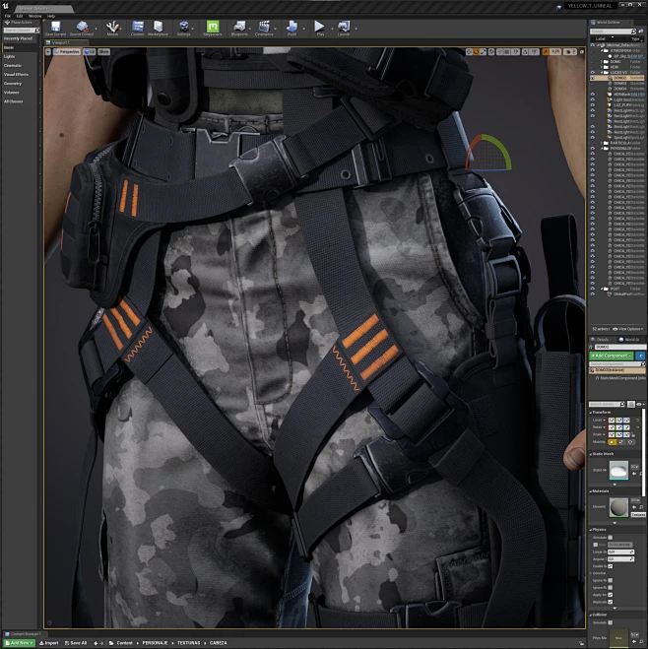The image size is (648, 649).
Task: Uncheck the Replicate Physics checkbox
Action: click(x=611, y=602)
